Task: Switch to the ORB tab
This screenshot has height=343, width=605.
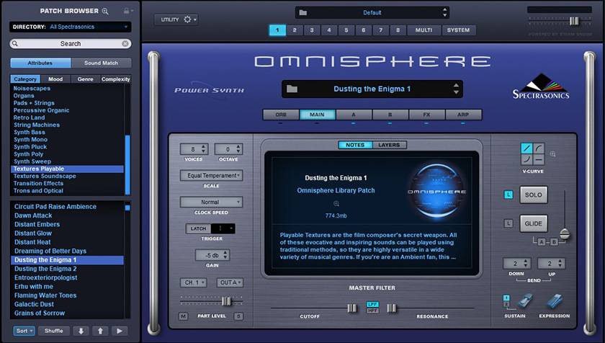Action: click(x=281, y=115)
